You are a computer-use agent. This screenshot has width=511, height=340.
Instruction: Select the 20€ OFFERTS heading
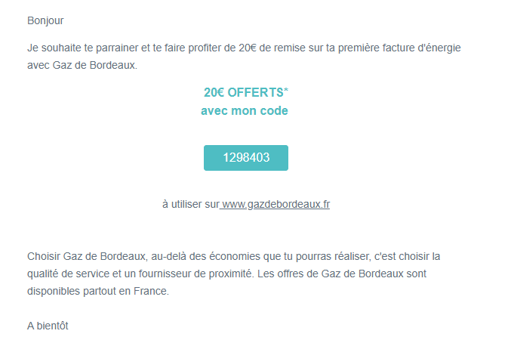pyautogui.click(x=244, y=93)
